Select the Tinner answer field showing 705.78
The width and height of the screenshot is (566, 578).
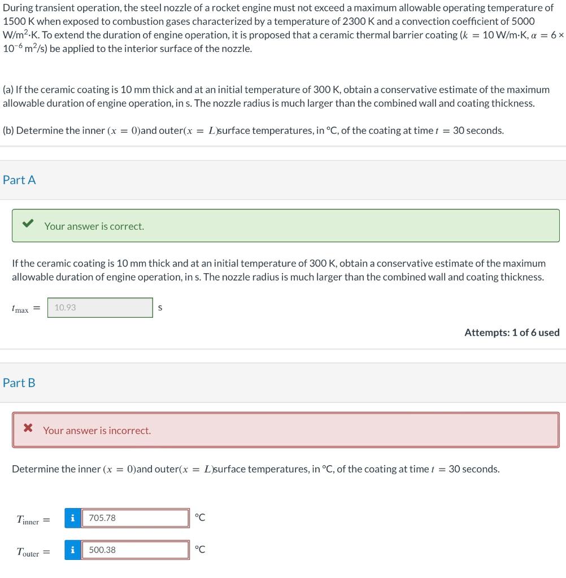136,518
